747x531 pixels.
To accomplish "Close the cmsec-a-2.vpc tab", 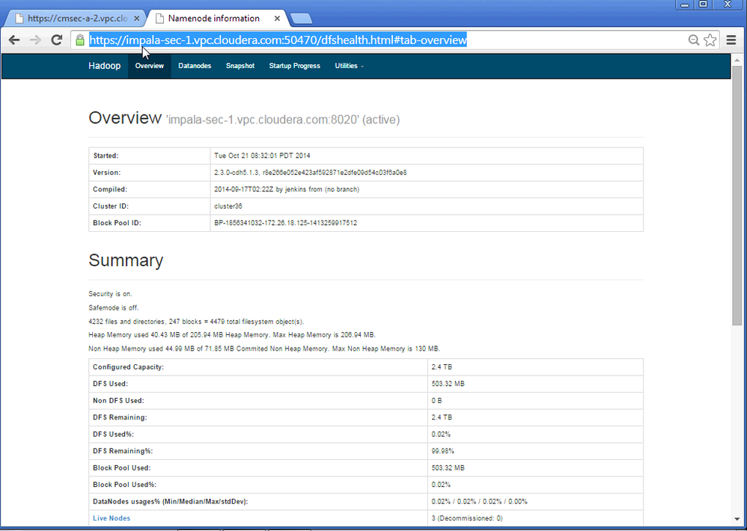I will point(137,19).
